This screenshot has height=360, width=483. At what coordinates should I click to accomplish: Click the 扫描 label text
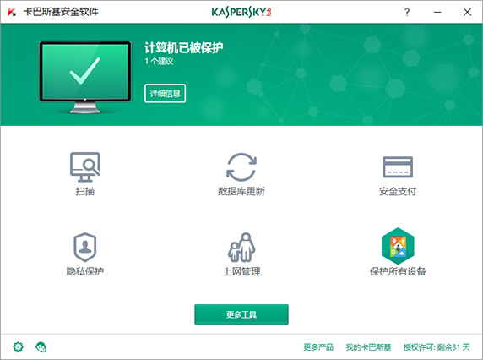85,191
